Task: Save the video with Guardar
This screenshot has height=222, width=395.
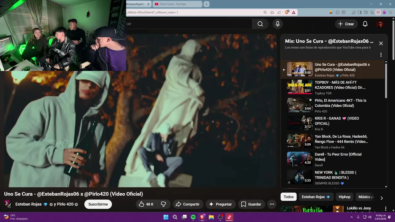Action: point(251,204)
